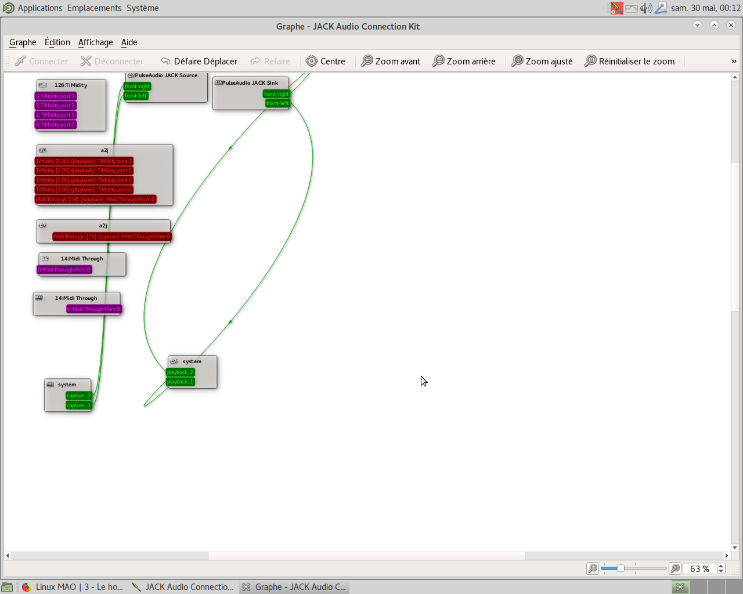Select 'TiMidity [128] (playback): TiMidity port 1'
Screen dimensions: 743x594
(x=84, y=180)
